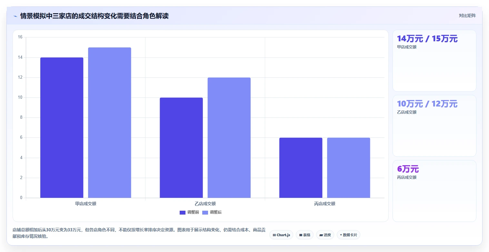Select the 数据卡片 tag chip
This screenshot has width=489, height=252.
tap(348, 235)
